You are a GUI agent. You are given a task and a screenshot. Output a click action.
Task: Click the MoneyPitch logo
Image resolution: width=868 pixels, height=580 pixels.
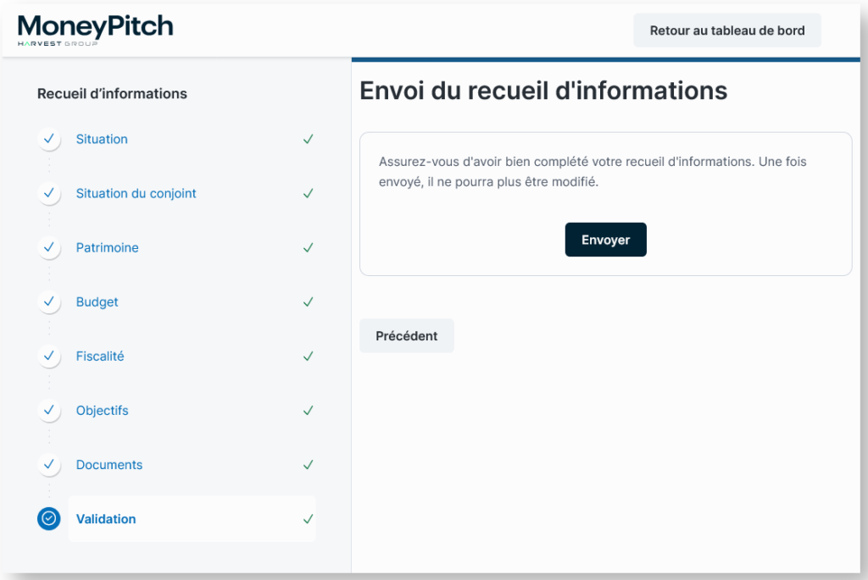95,30
